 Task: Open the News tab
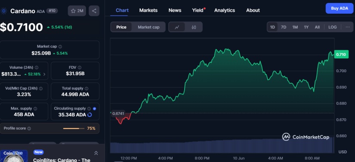[x=175, y=10]
